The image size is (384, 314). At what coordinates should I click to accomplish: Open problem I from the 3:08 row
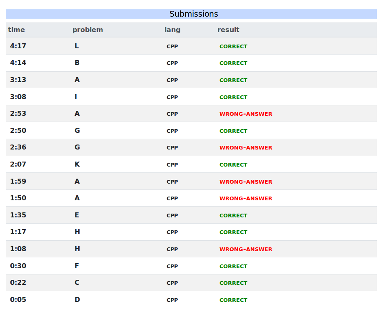pyautogui.click(x=76, y=97)
